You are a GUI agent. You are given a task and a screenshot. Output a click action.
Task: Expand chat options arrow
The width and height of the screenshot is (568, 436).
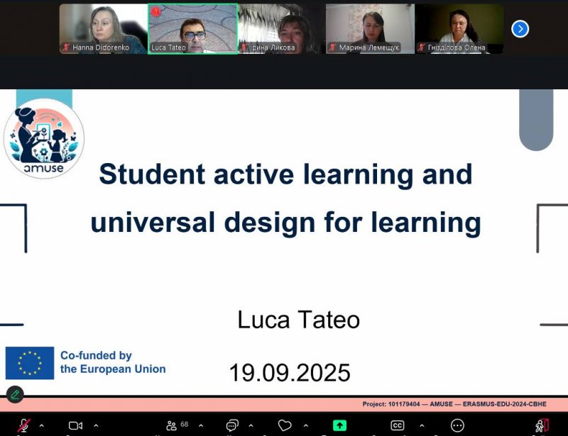tap(252, 426)
